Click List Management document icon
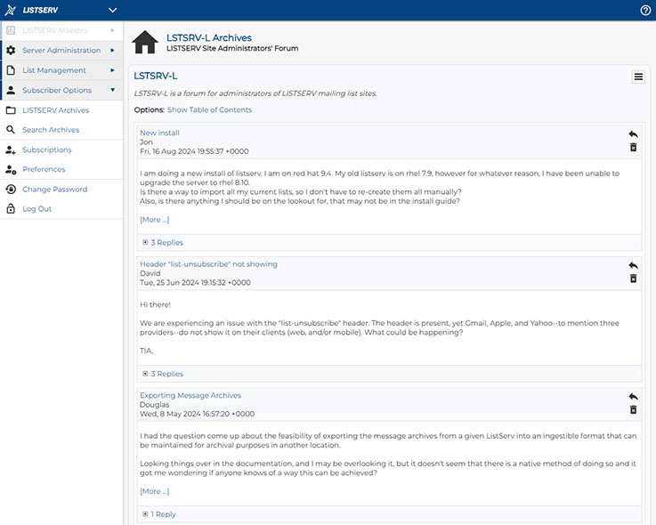 [11, 70]
